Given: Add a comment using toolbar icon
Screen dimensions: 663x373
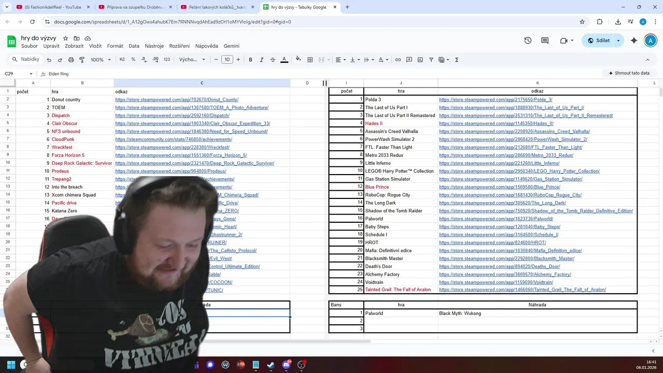Looking at the screenshot, I should pyautogui.click(x=409, y=60).
